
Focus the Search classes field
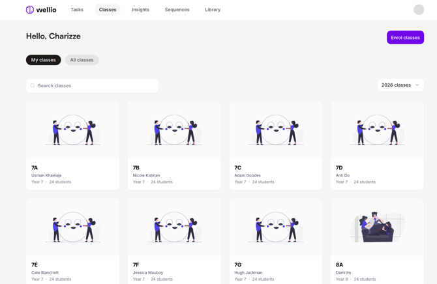click(x=92, y=86)
